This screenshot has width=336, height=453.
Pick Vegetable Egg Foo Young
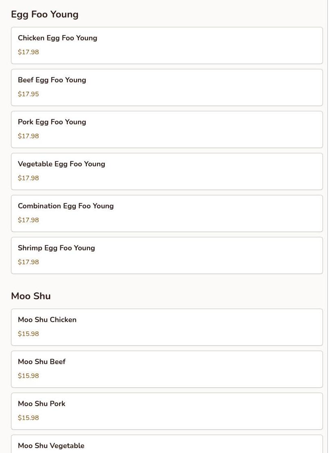pyautogui.click(x=61, y=164)
